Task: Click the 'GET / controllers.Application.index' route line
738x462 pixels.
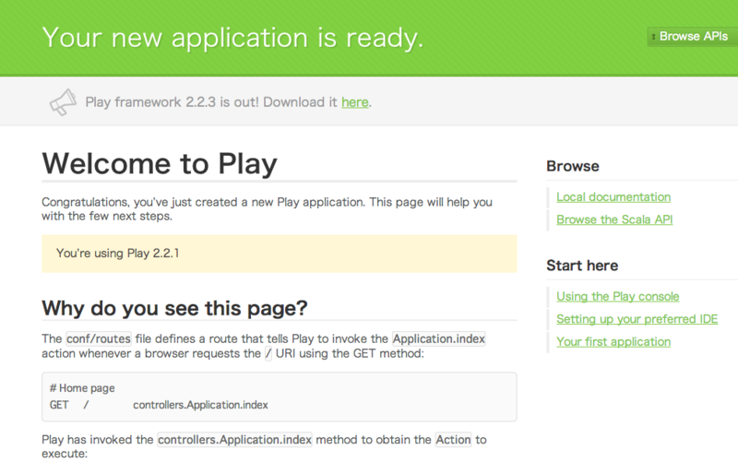Action: [x=159, y=405]
